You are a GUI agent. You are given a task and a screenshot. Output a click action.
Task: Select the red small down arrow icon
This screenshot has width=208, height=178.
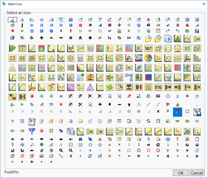pos(119,156)
